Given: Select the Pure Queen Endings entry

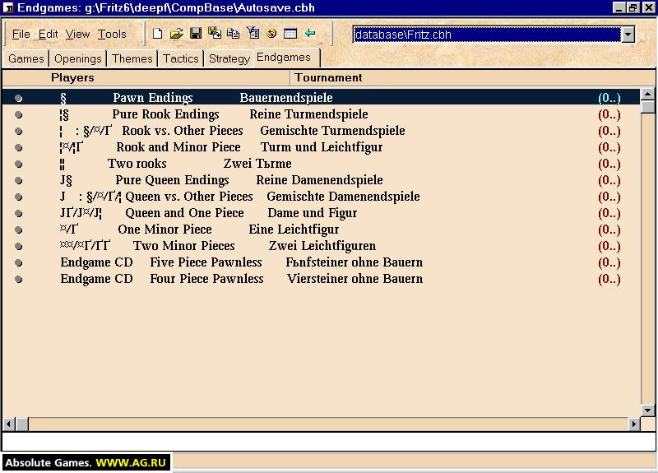Looking at the screenshot, I should [x=321, y=180].
